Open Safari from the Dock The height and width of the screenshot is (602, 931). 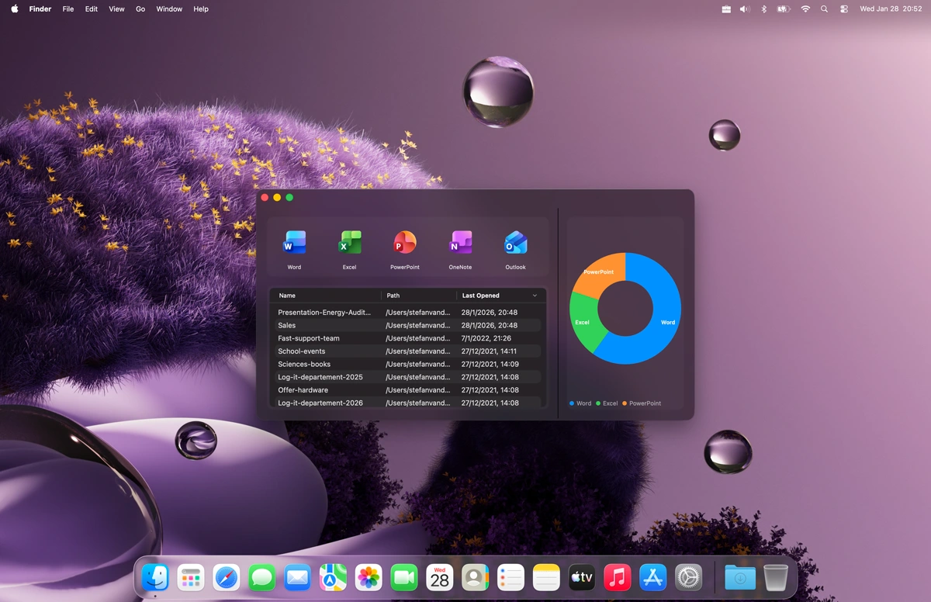pos(226,577)
